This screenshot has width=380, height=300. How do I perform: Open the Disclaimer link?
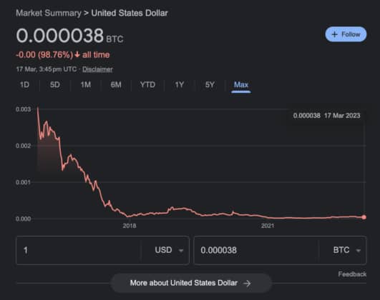tap(97, 69)
